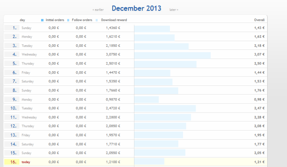Click the December 2013 heading
Screen dimensions: 287x167
click(x=136, y=9)
